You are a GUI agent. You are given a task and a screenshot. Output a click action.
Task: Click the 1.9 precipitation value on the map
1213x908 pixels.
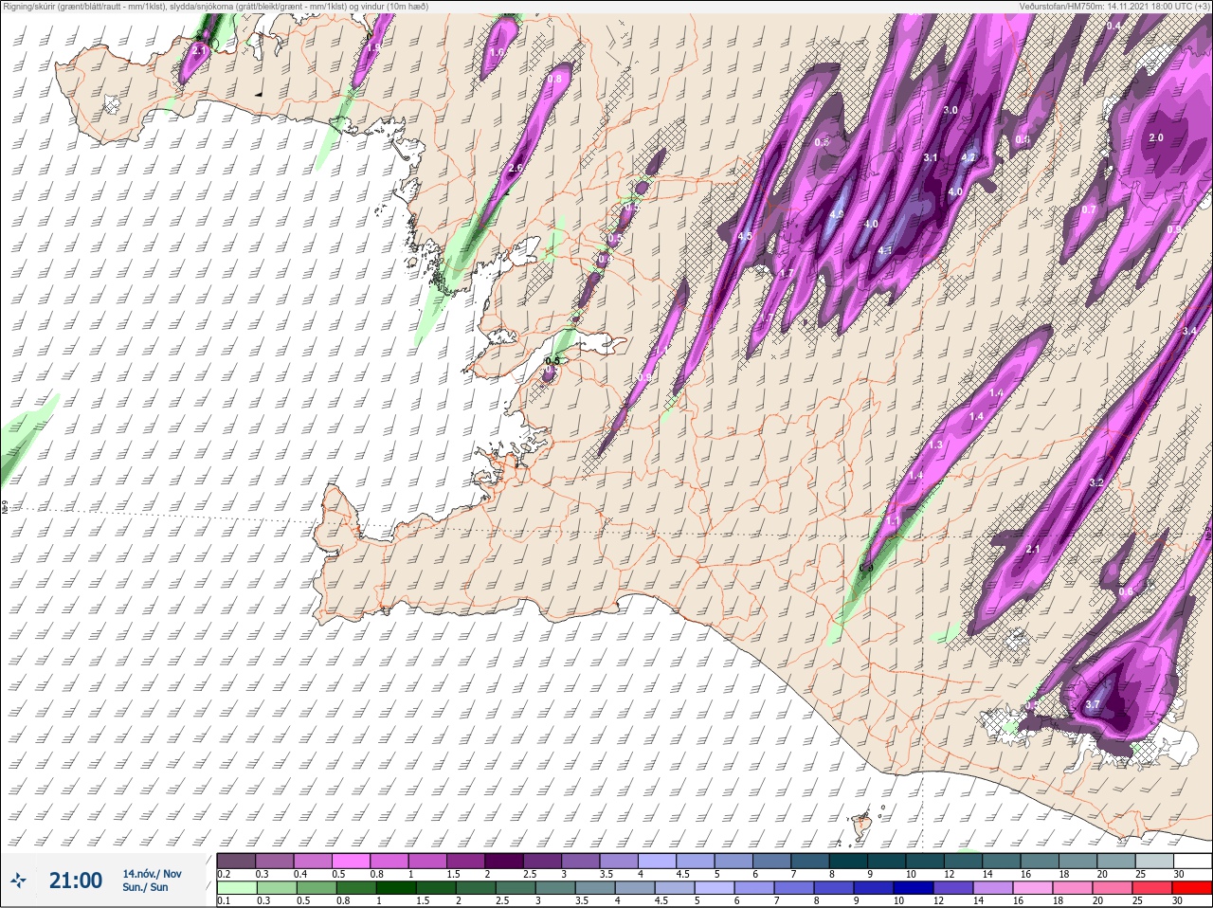pyautogui.click(x=374, y=46)
